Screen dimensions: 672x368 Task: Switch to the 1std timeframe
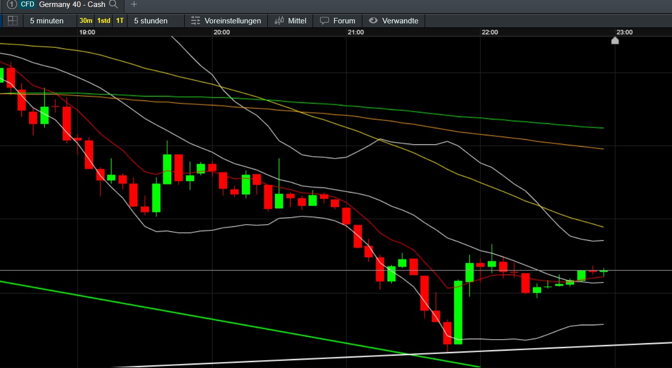(104, 21)
